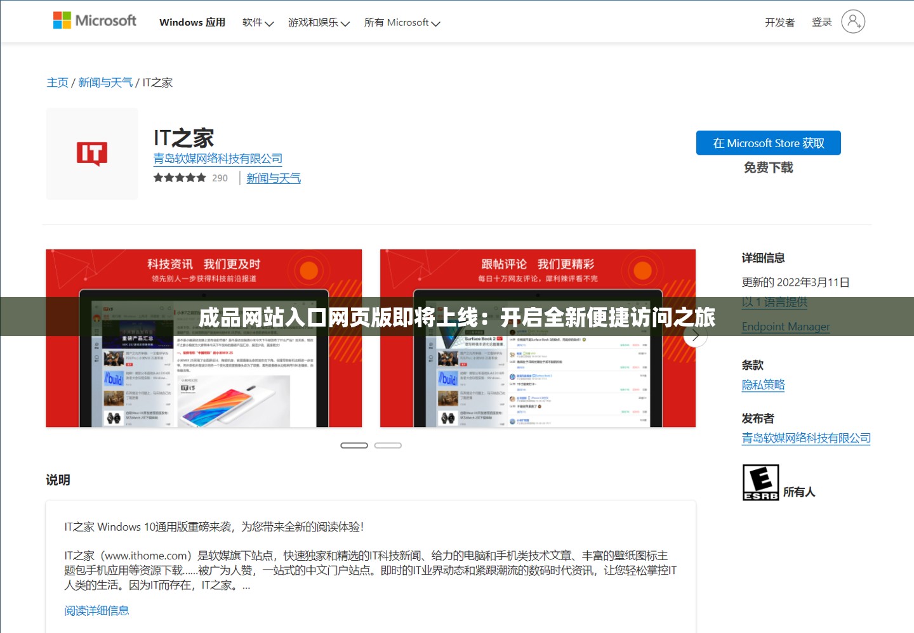Image resolution: width=914 pixels, height=633 pixels.
Task: Open the Endpoint Manager link
Action: pos(786,327)
